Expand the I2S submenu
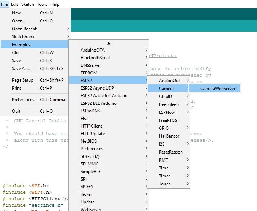Viewport: 257px width, 211px height. pos(168,144)
